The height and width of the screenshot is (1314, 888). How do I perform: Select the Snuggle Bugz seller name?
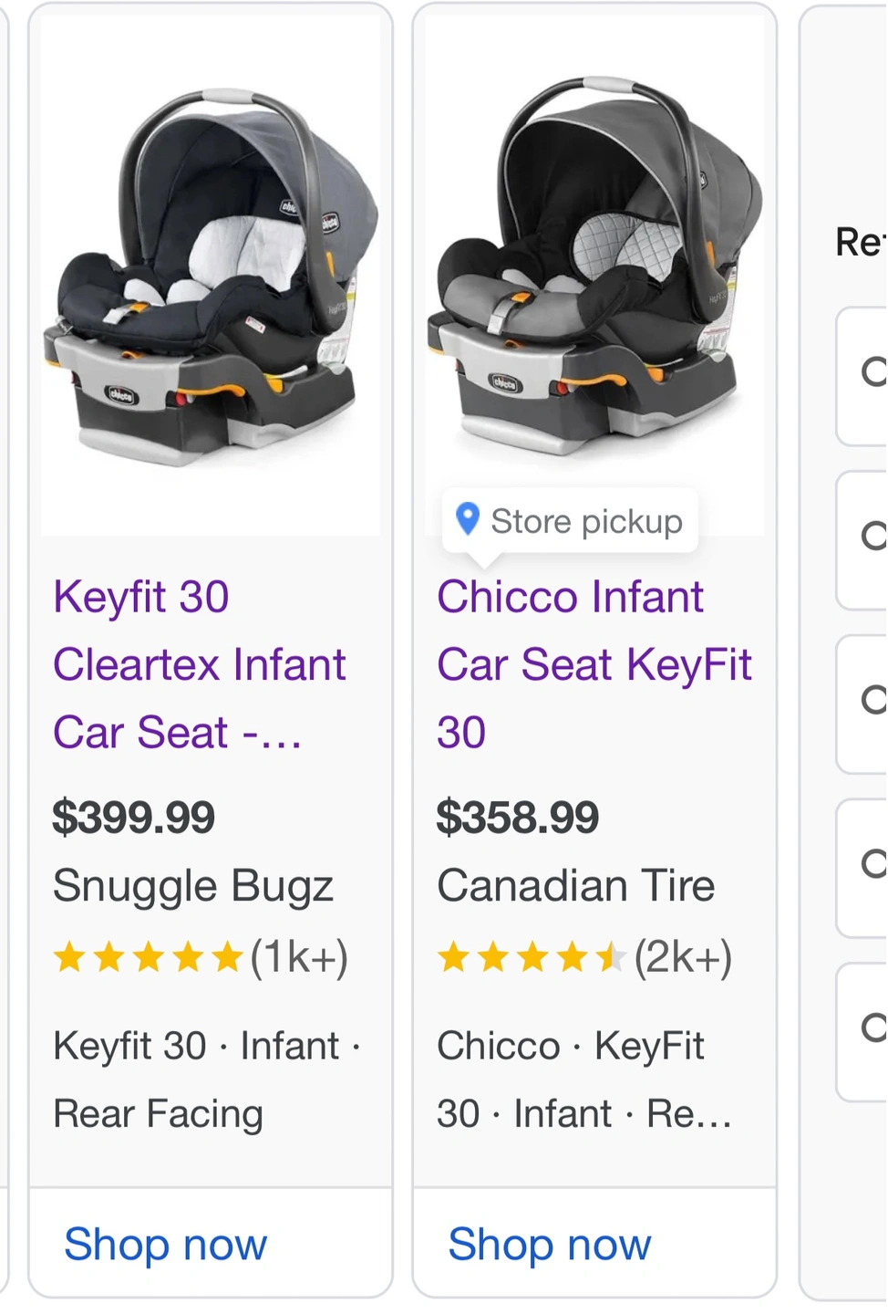pyautogui.click(x=193, y=887)
